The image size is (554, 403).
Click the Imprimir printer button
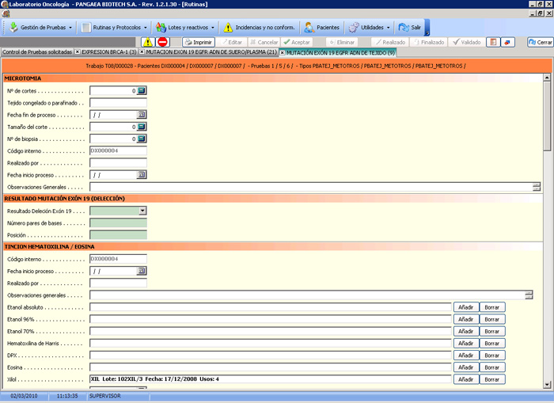point(199,42)
